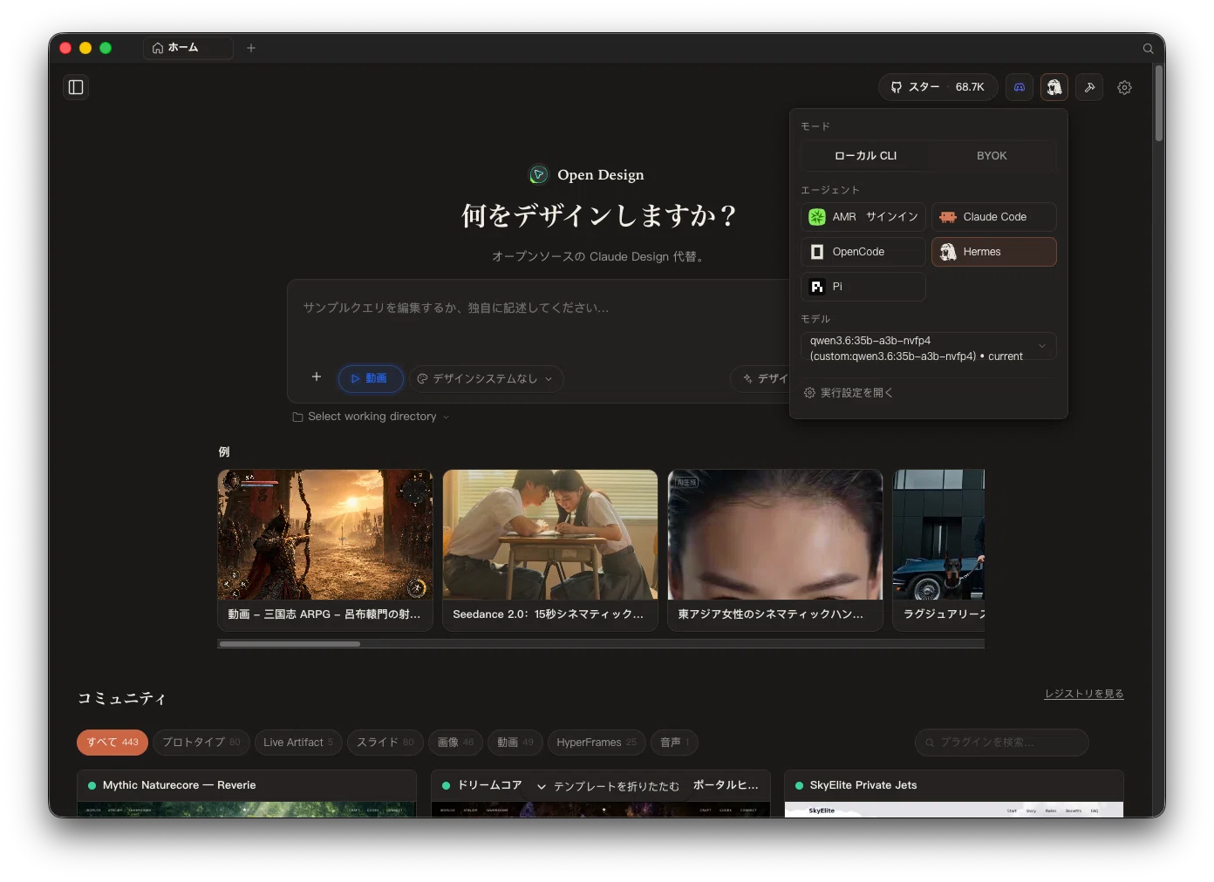
Task: Select プロトタイプ filter
Action: point(201,743)
